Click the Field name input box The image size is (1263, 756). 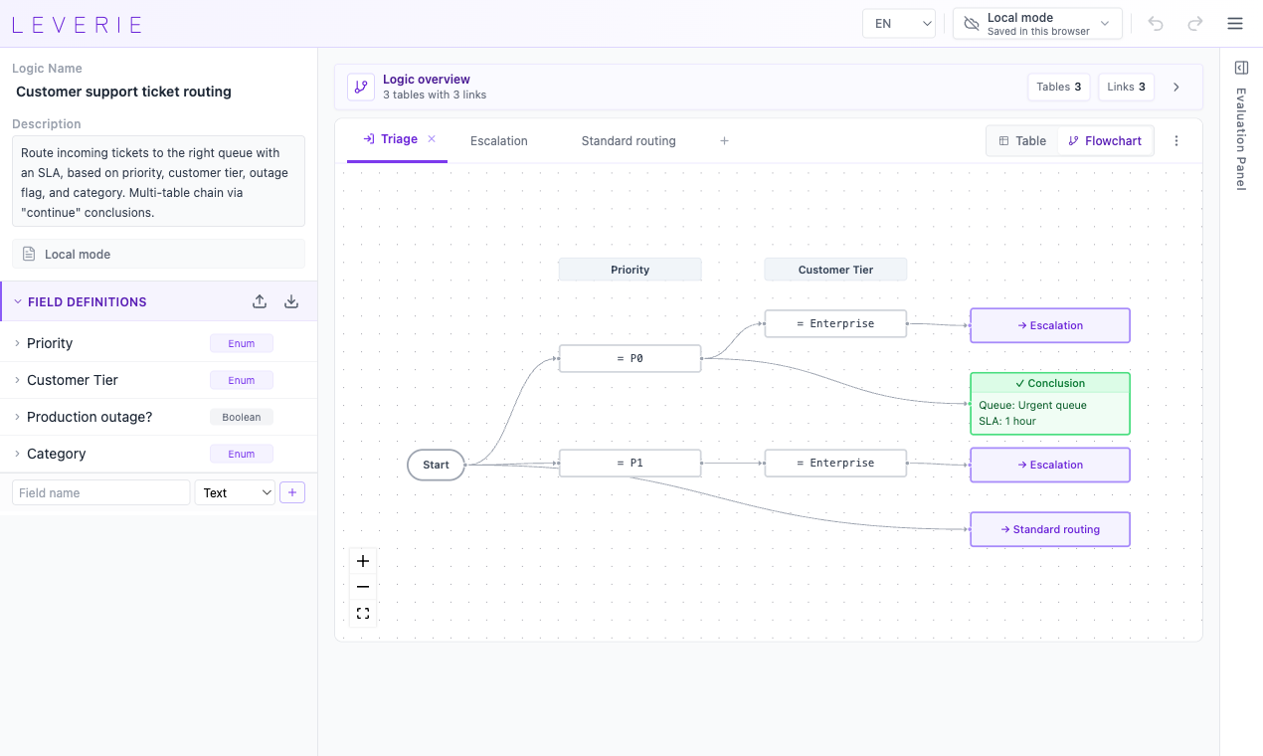(x=100, y=492)
